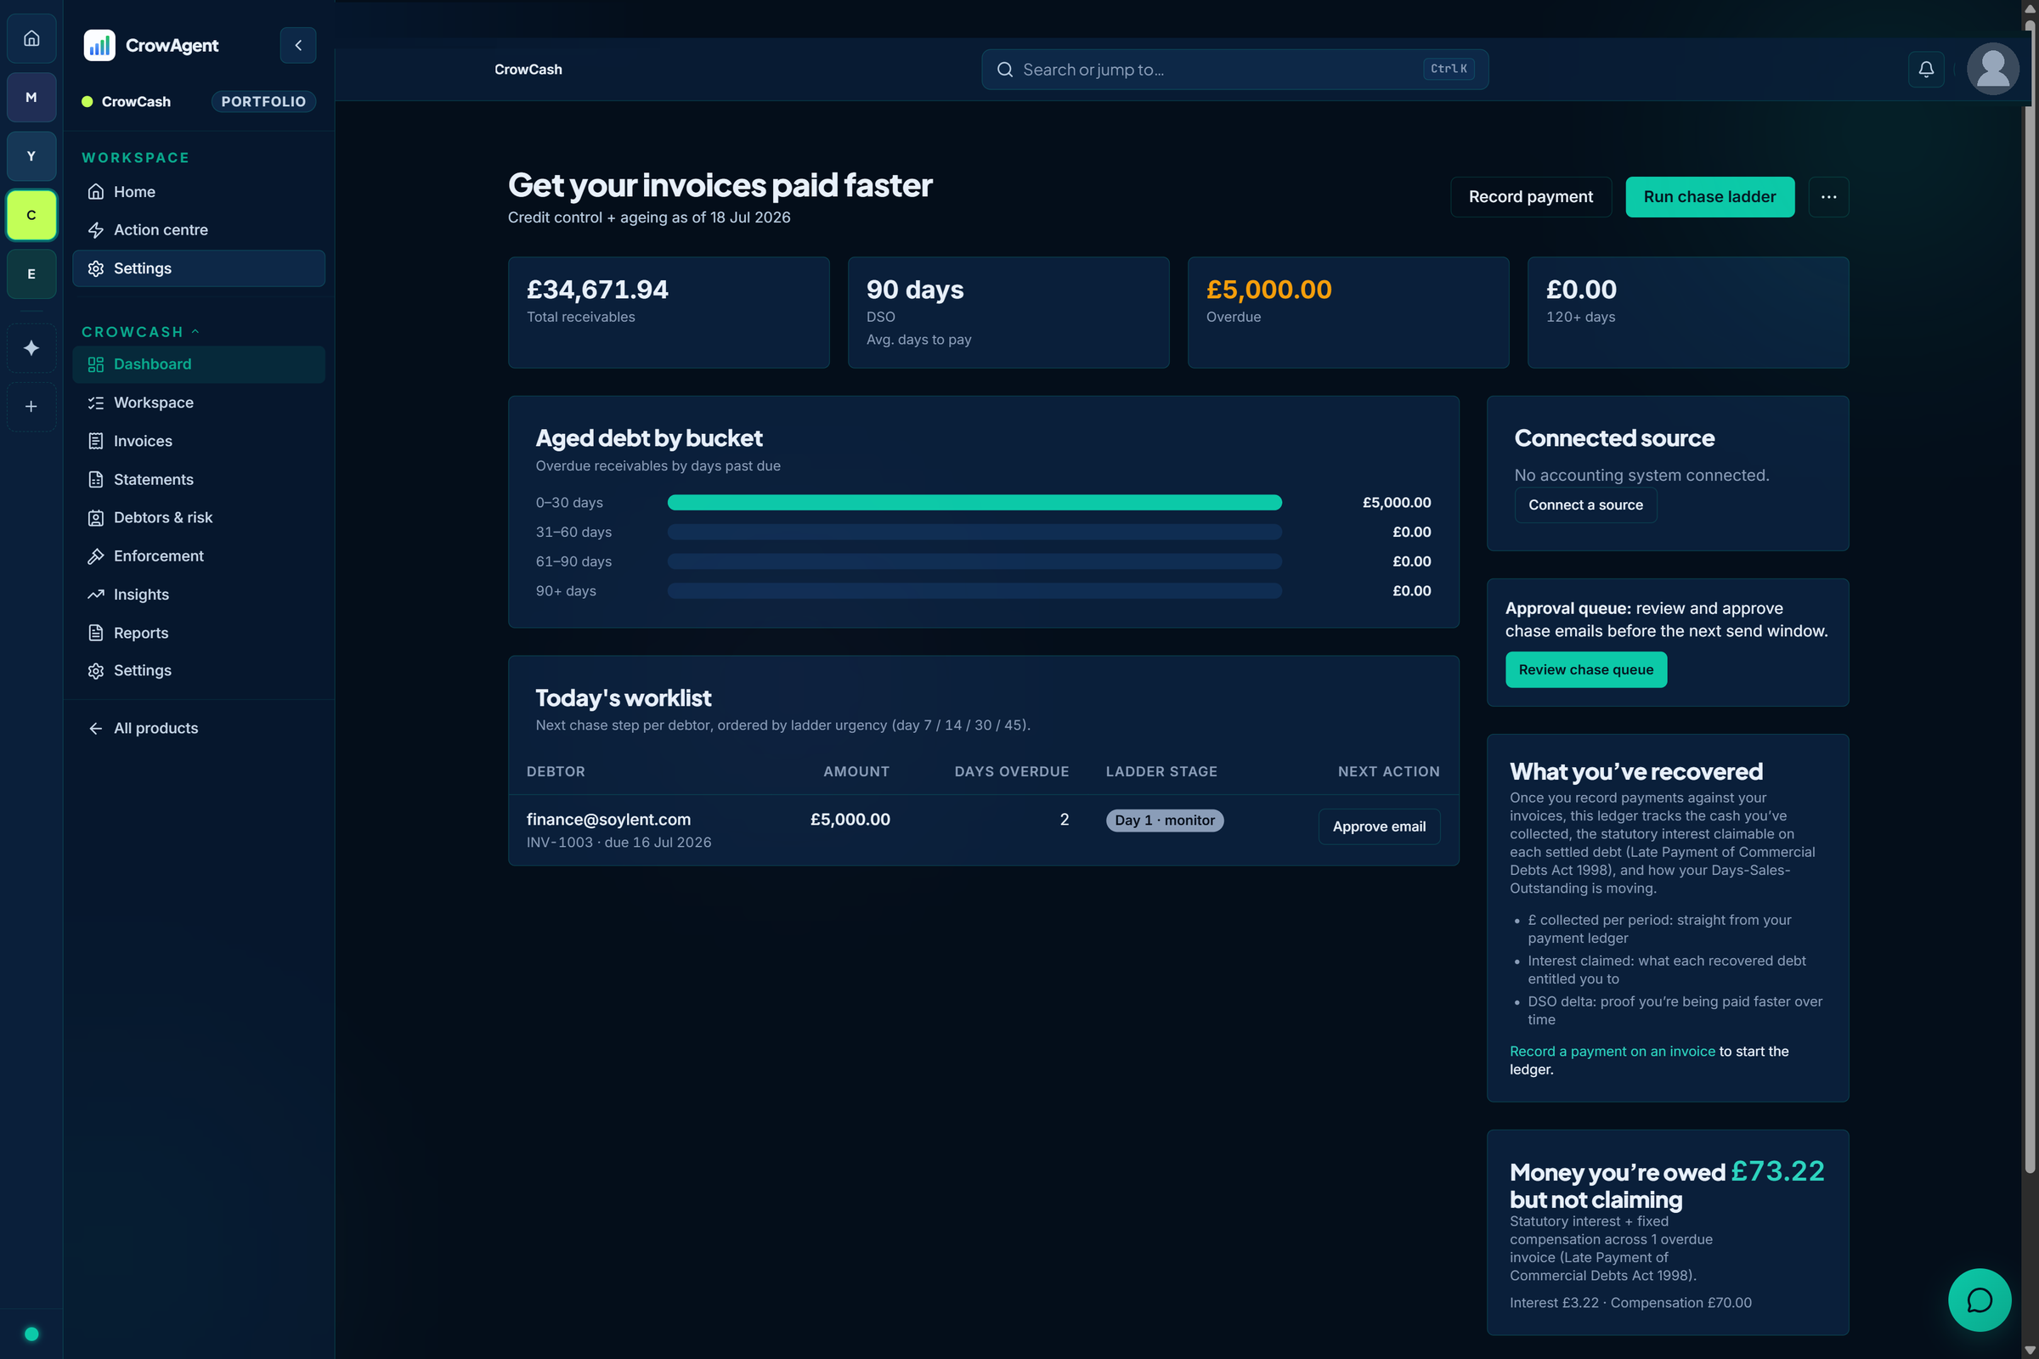Click the 90 days DSO card
The image size is (2039, 1359).
point(1008,313)
